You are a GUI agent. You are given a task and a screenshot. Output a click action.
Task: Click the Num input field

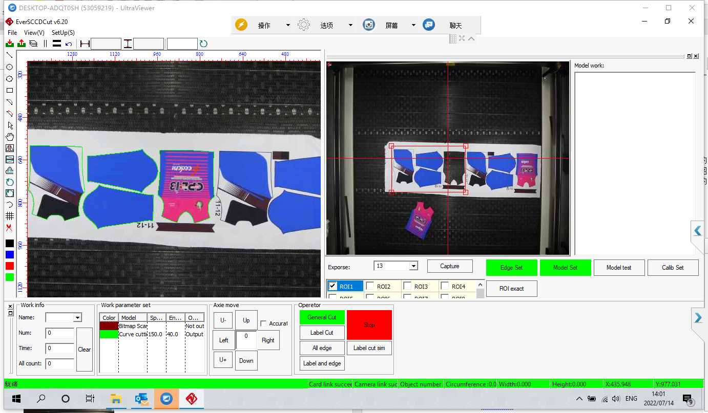(x=59, y=333)
